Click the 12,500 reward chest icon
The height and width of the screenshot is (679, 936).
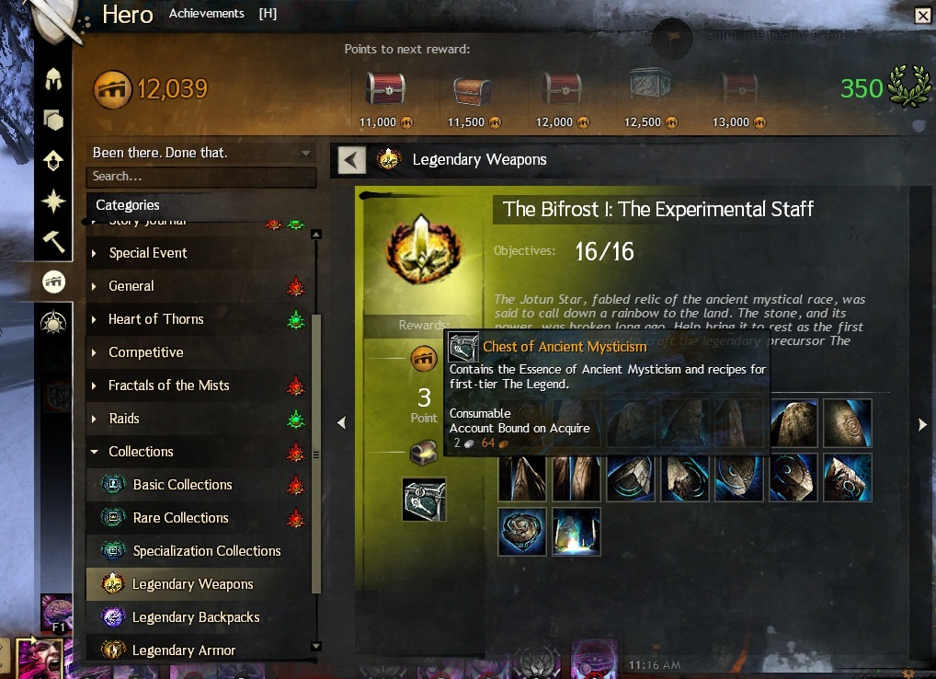[650, 84]
